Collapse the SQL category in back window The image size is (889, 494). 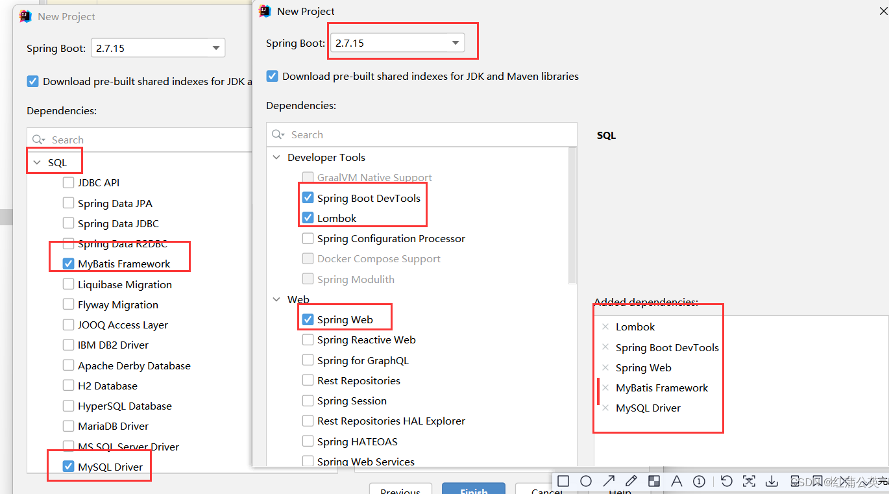click(x=37, y=162)
